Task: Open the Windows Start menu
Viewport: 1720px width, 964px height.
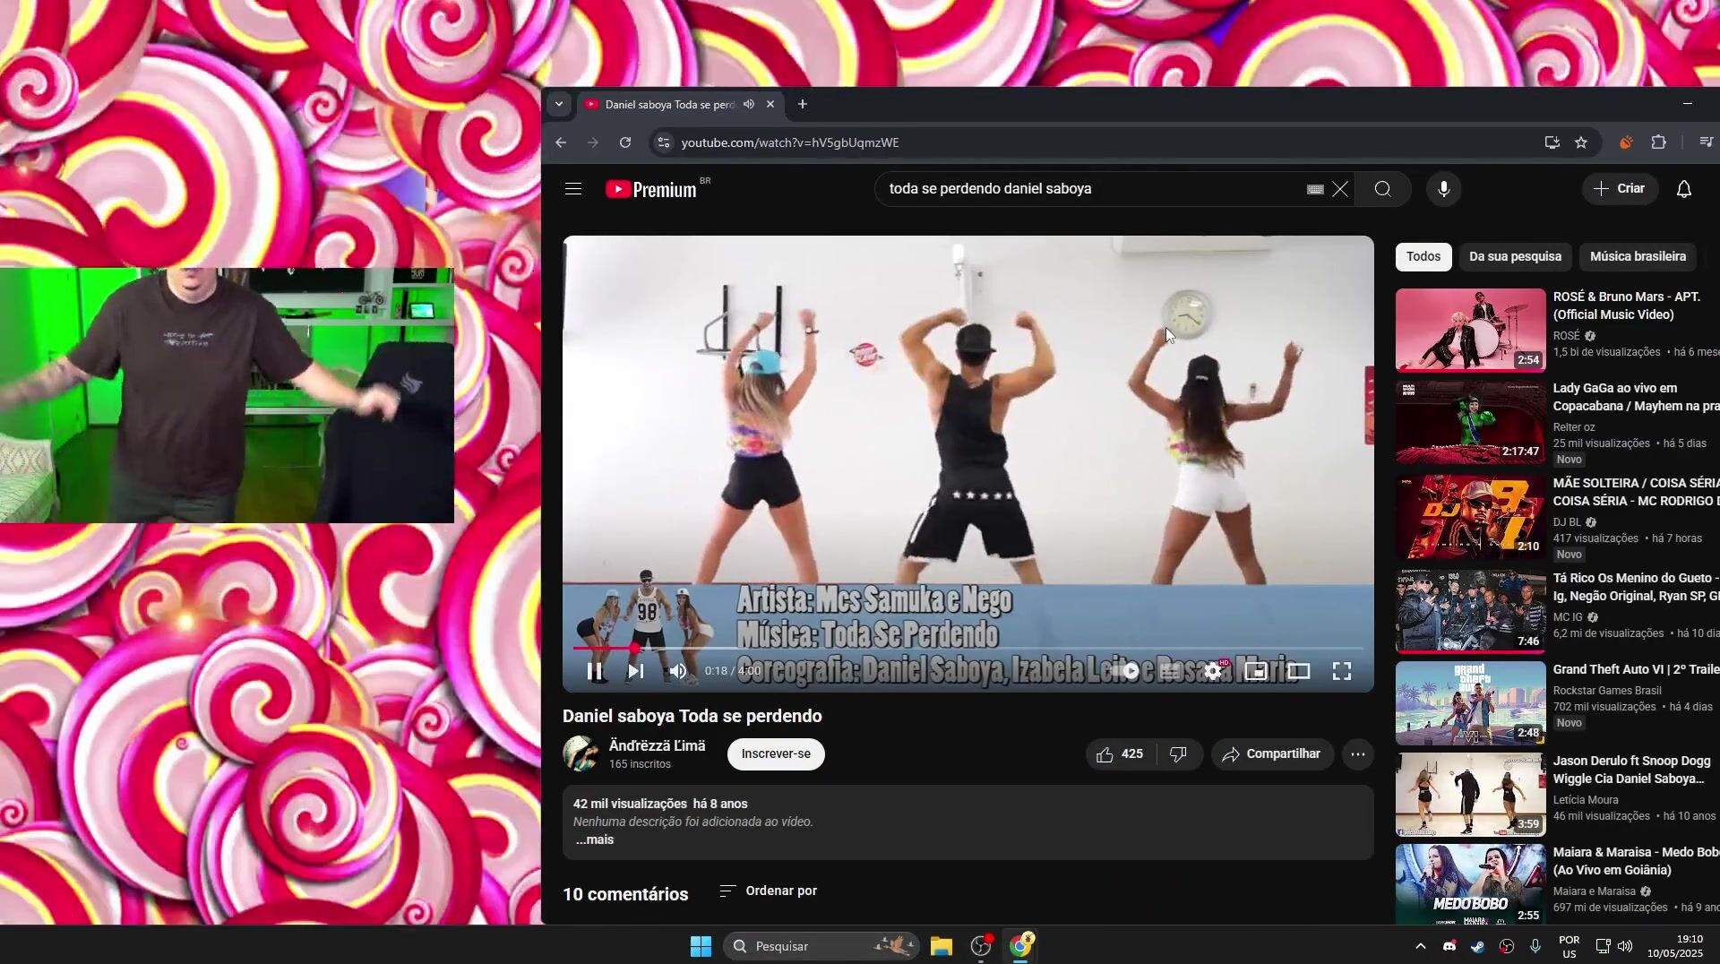Action: click(701, 946)
